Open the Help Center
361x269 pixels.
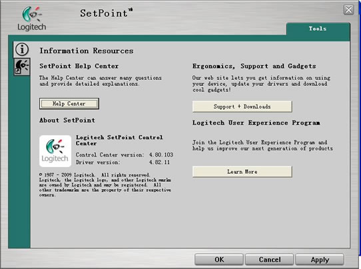(x=69, y=104)
